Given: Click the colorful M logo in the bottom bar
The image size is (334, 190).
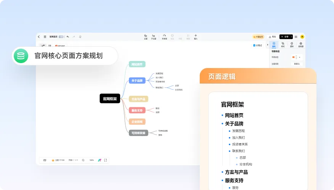Looking at the screenshot, I should tap(100, 160).
